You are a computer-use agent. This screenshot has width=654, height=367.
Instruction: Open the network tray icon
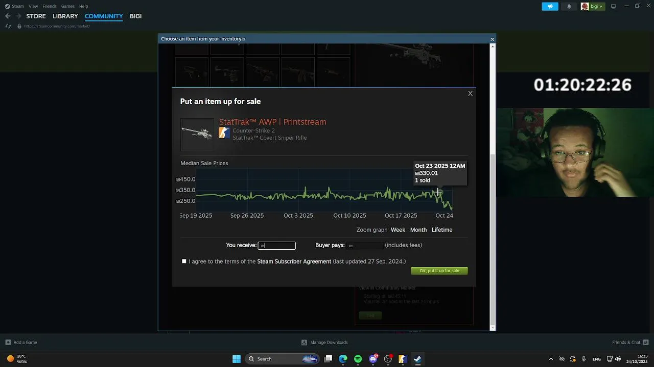click(x=610, y=359)
